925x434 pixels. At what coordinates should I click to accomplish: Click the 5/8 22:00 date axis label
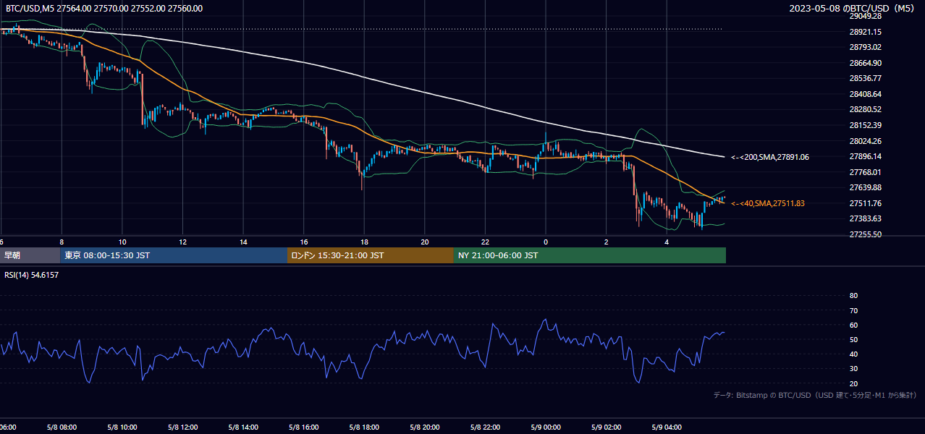[485, 427]
